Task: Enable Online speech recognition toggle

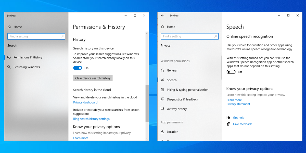Action: pyautogui.click(x=231, y=72)
